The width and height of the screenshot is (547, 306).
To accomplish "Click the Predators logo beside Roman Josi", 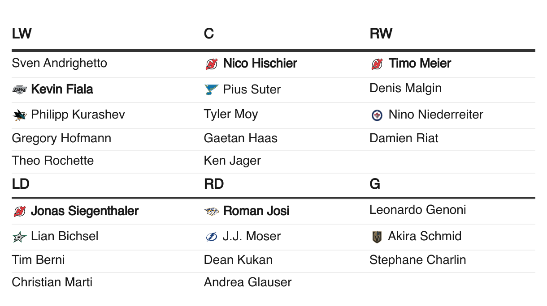I will tap(212, 211).
